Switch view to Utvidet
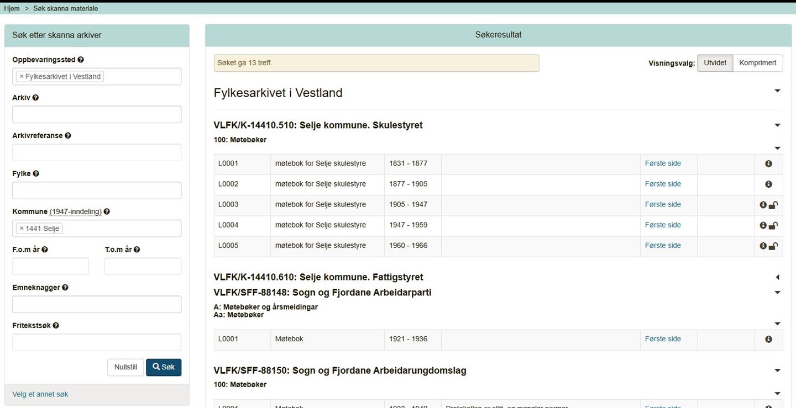The height and width of the screenshot is (408, 796). pyautogui.click(x=715, y=63)
